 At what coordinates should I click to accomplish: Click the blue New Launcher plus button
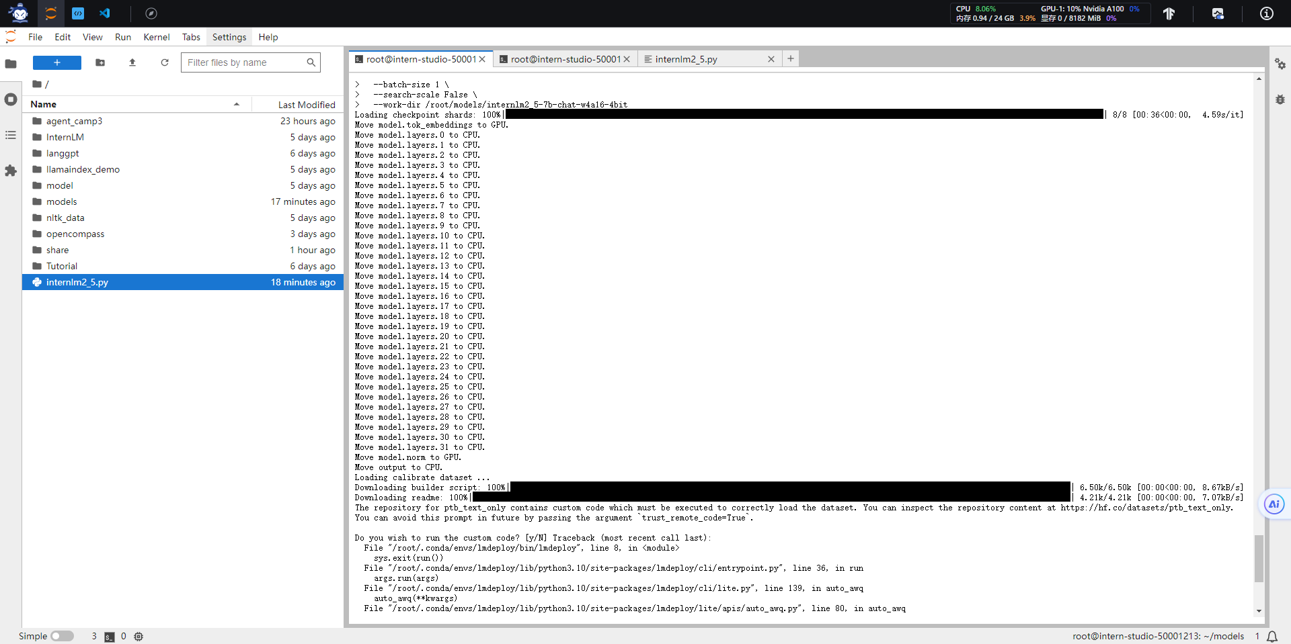57,62
